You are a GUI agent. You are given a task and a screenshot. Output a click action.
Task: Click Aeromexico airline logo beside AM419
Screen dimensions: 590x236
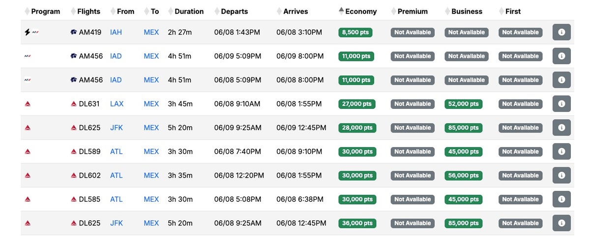74,32
